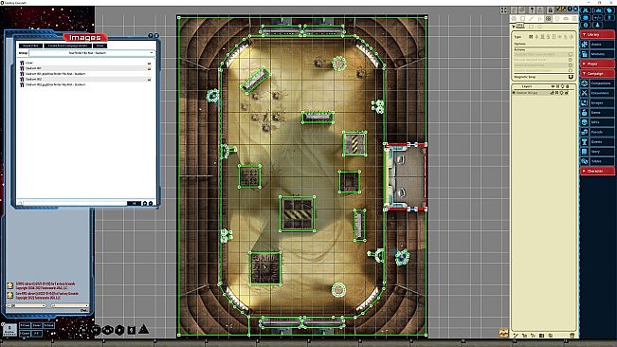Select the grid tool in image toolbar
The width and height of the screenshot is (617, 347).
[548, 19]
